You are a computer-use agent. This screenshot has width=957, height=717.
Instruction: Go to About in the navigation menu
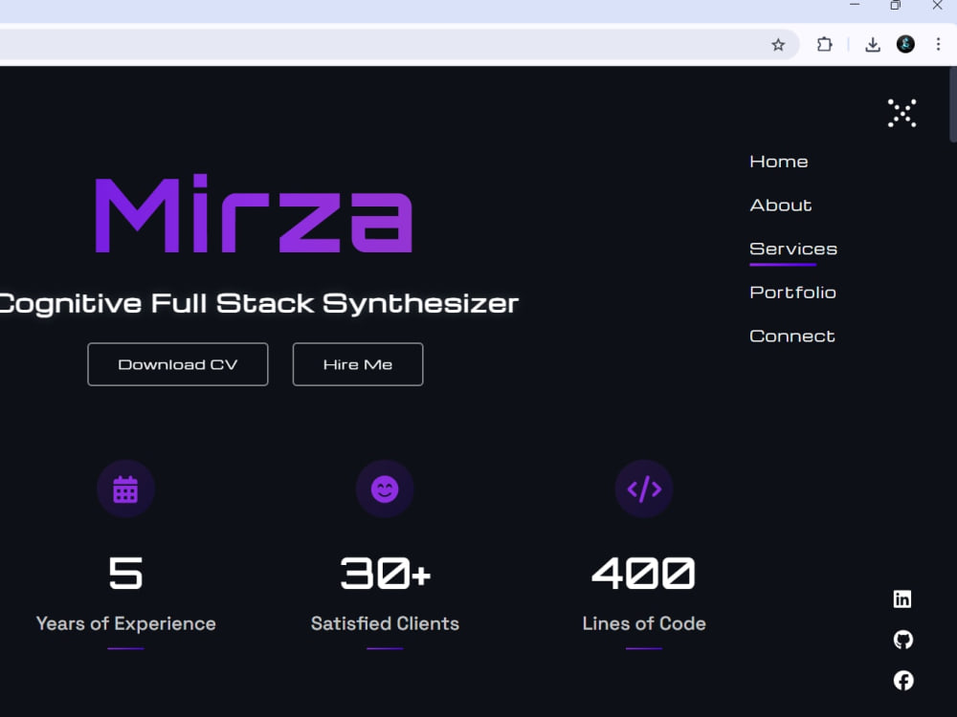pyautogui.click(x=781, y=205)
